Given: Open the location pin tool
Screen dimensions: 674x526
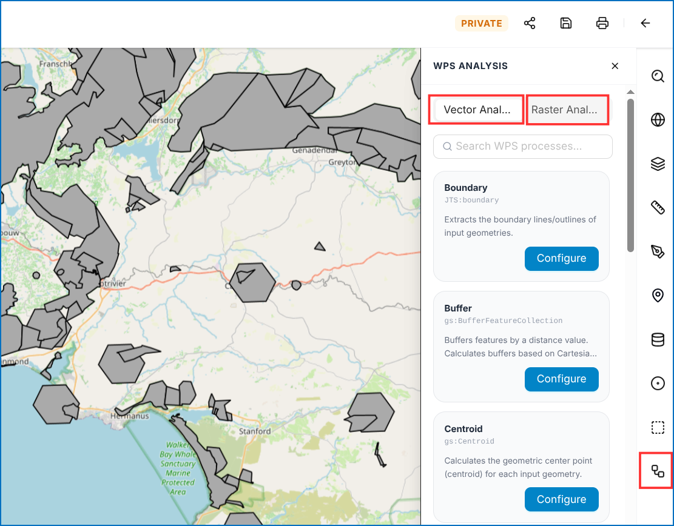Looking at the screenshot, I should pos(658,295).
